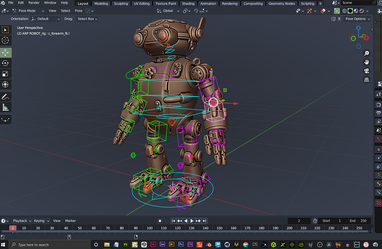Select the Transform tool
The height and width of the screenshot is (249, 382).
pyautogui.click(x=6, y=84)
